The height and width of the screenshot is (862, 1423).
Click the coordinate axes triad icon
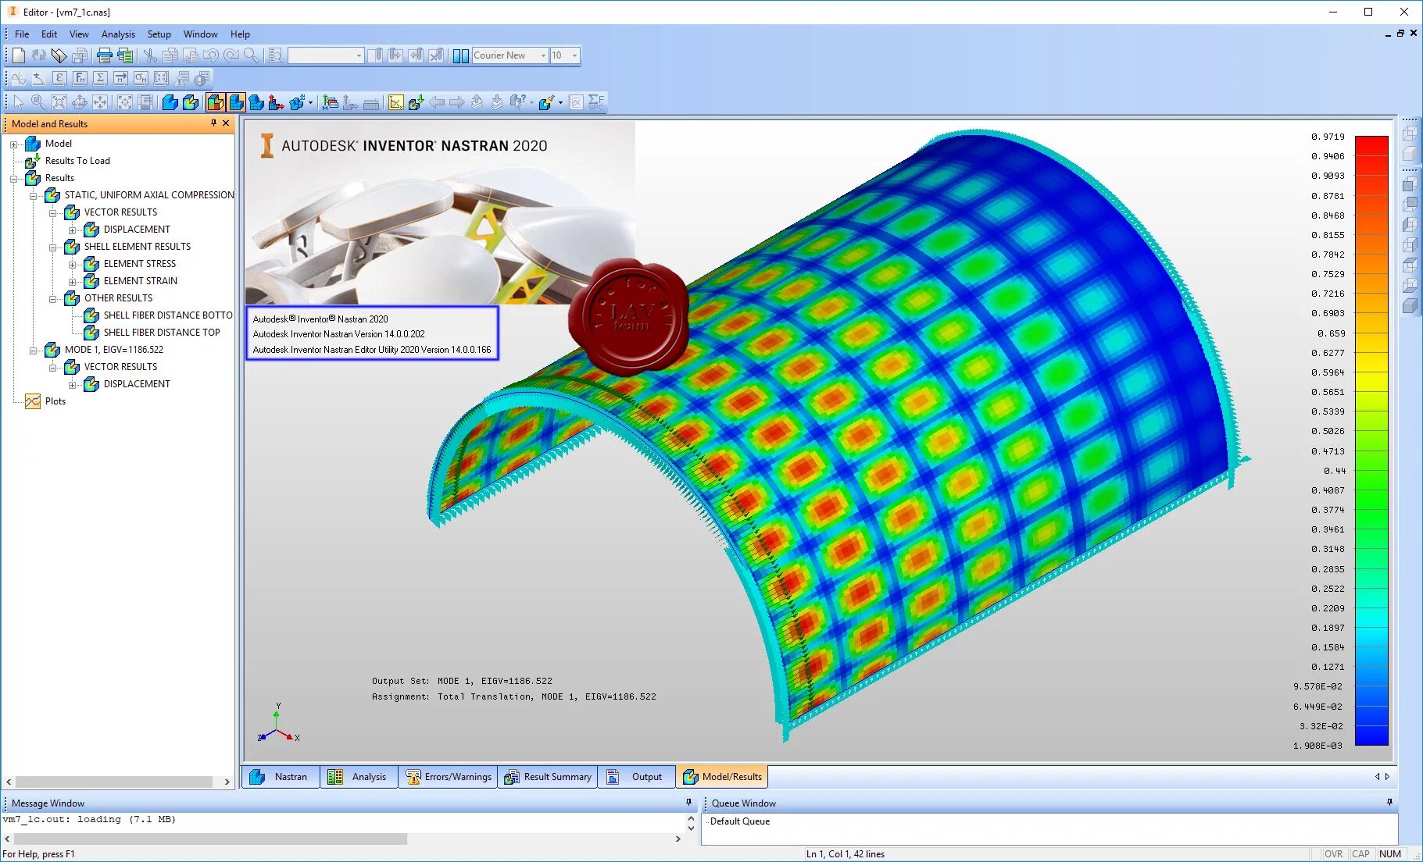[x=276, y=102]
